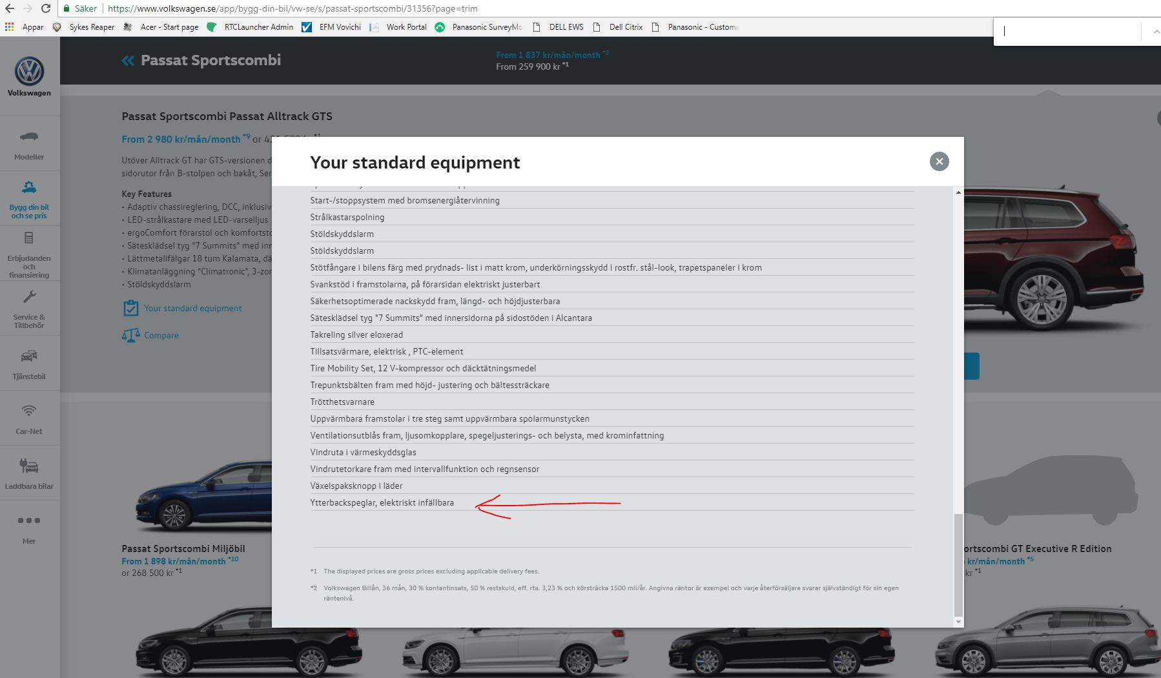Click the bottom-right grey Passat image
This screenshot has width=1161, height=678.
point(1046,642)
